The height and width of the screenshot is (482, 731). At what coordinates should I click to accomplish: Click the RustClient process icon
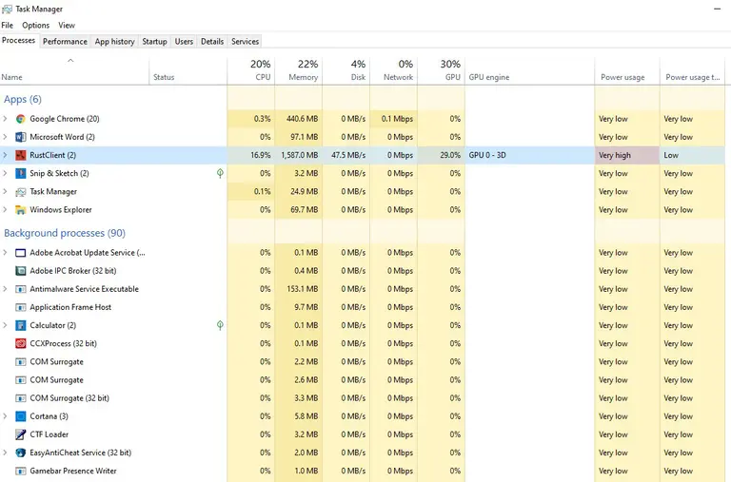pos(21,155)
